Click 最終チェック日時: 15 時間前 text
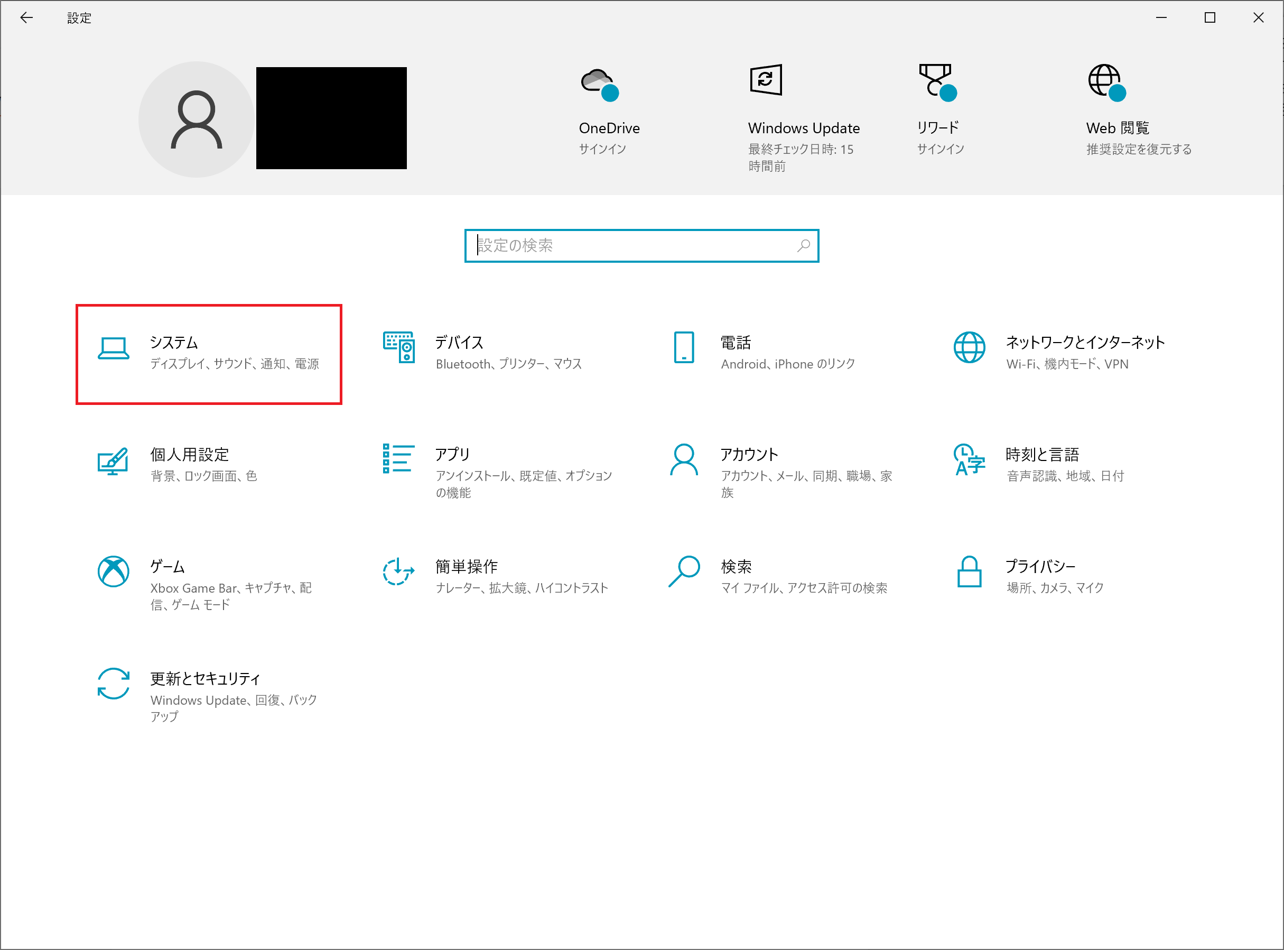The image size is (1284, 950). tap(801, 158)
